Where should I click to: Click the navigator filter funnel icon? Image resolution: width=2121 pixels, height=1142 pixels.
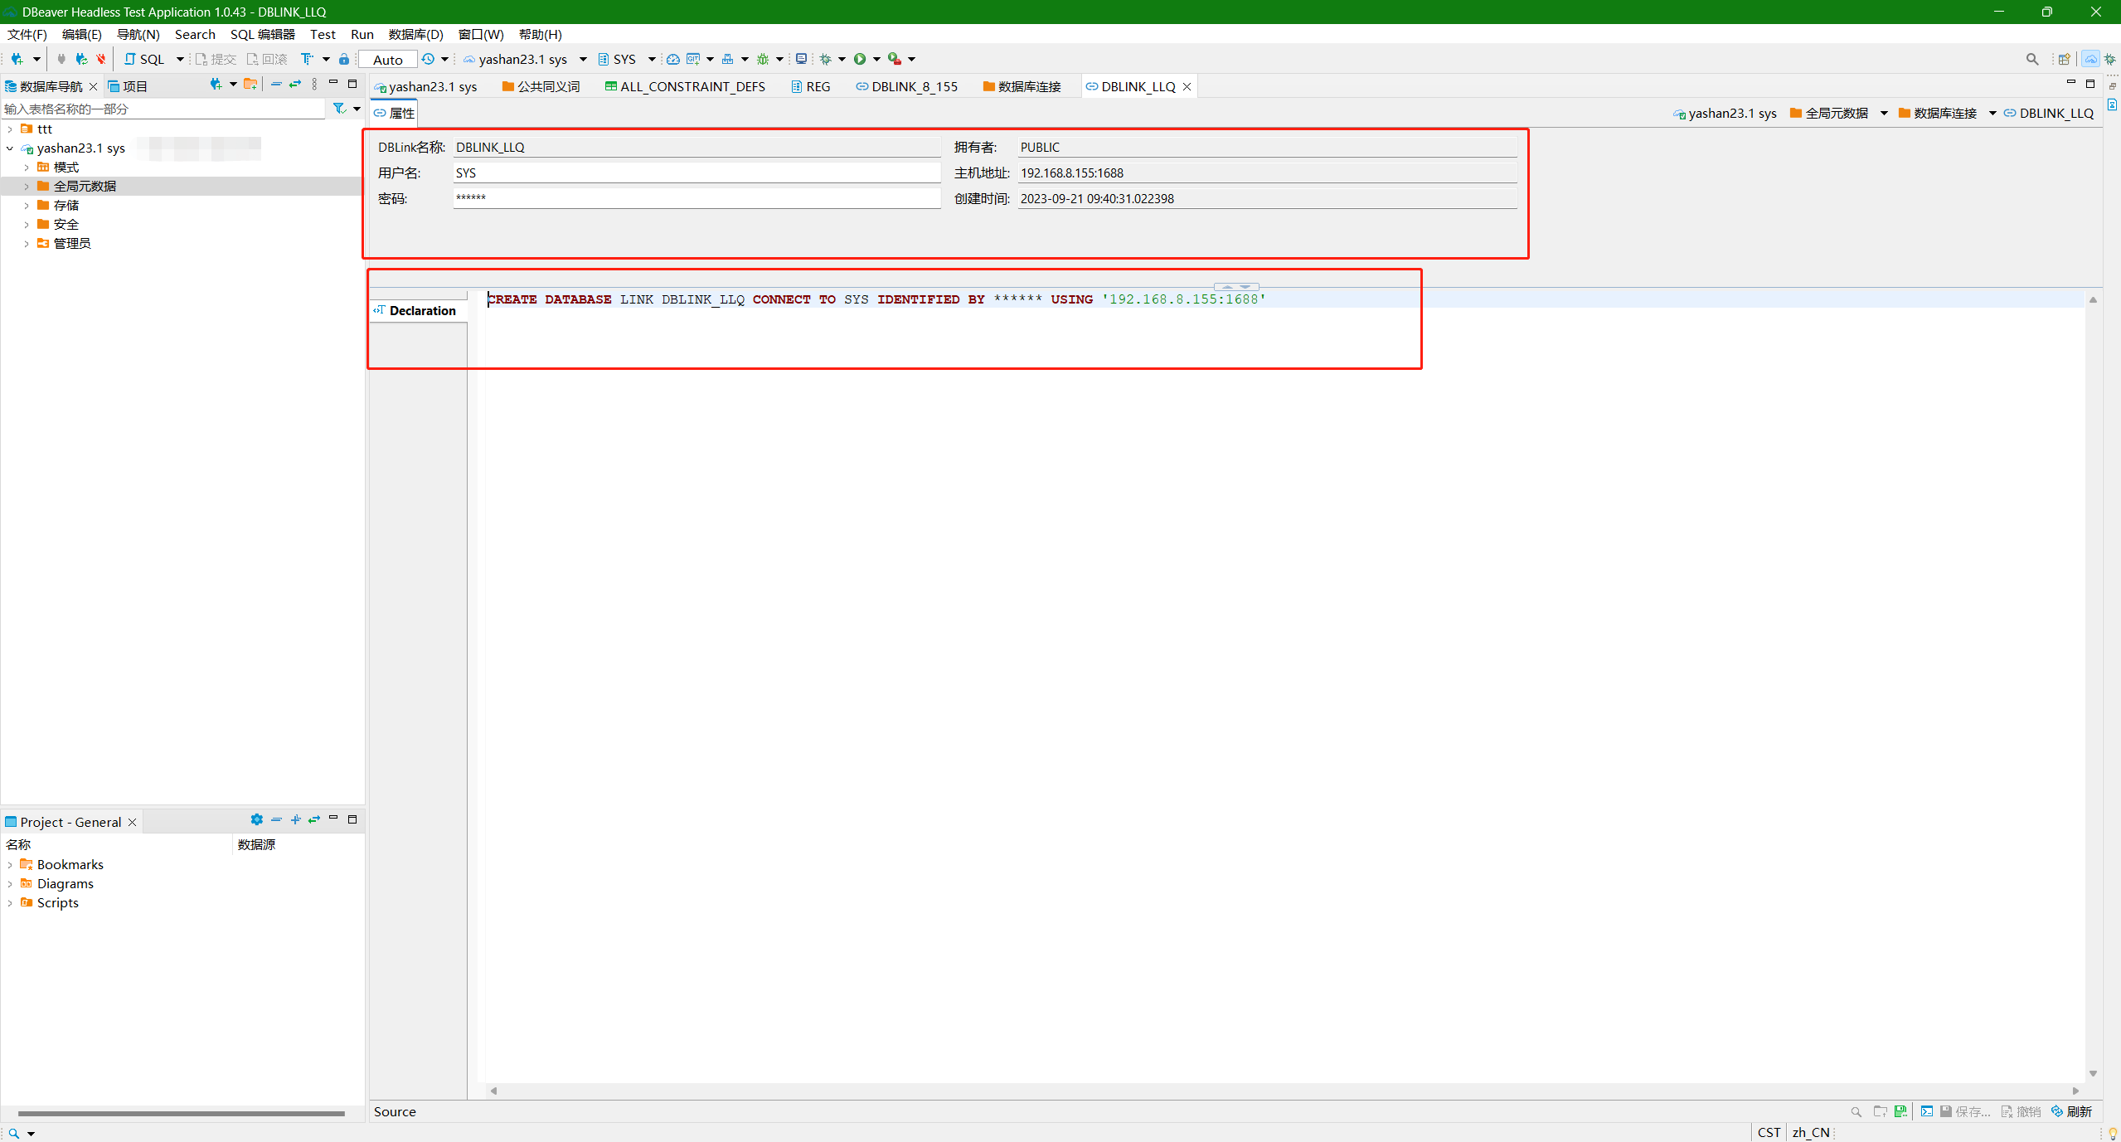tap(339, 109)
